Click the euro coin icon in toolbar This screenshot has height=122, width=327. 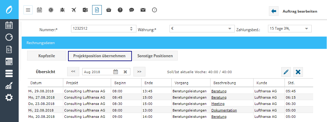51,10
